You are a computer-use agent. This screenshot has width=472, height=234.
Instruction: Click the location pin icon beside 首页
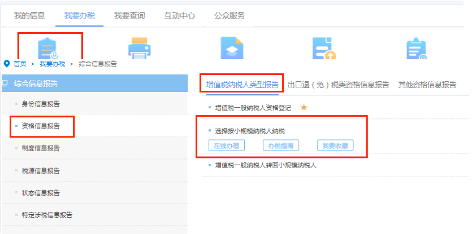(7, 64)
